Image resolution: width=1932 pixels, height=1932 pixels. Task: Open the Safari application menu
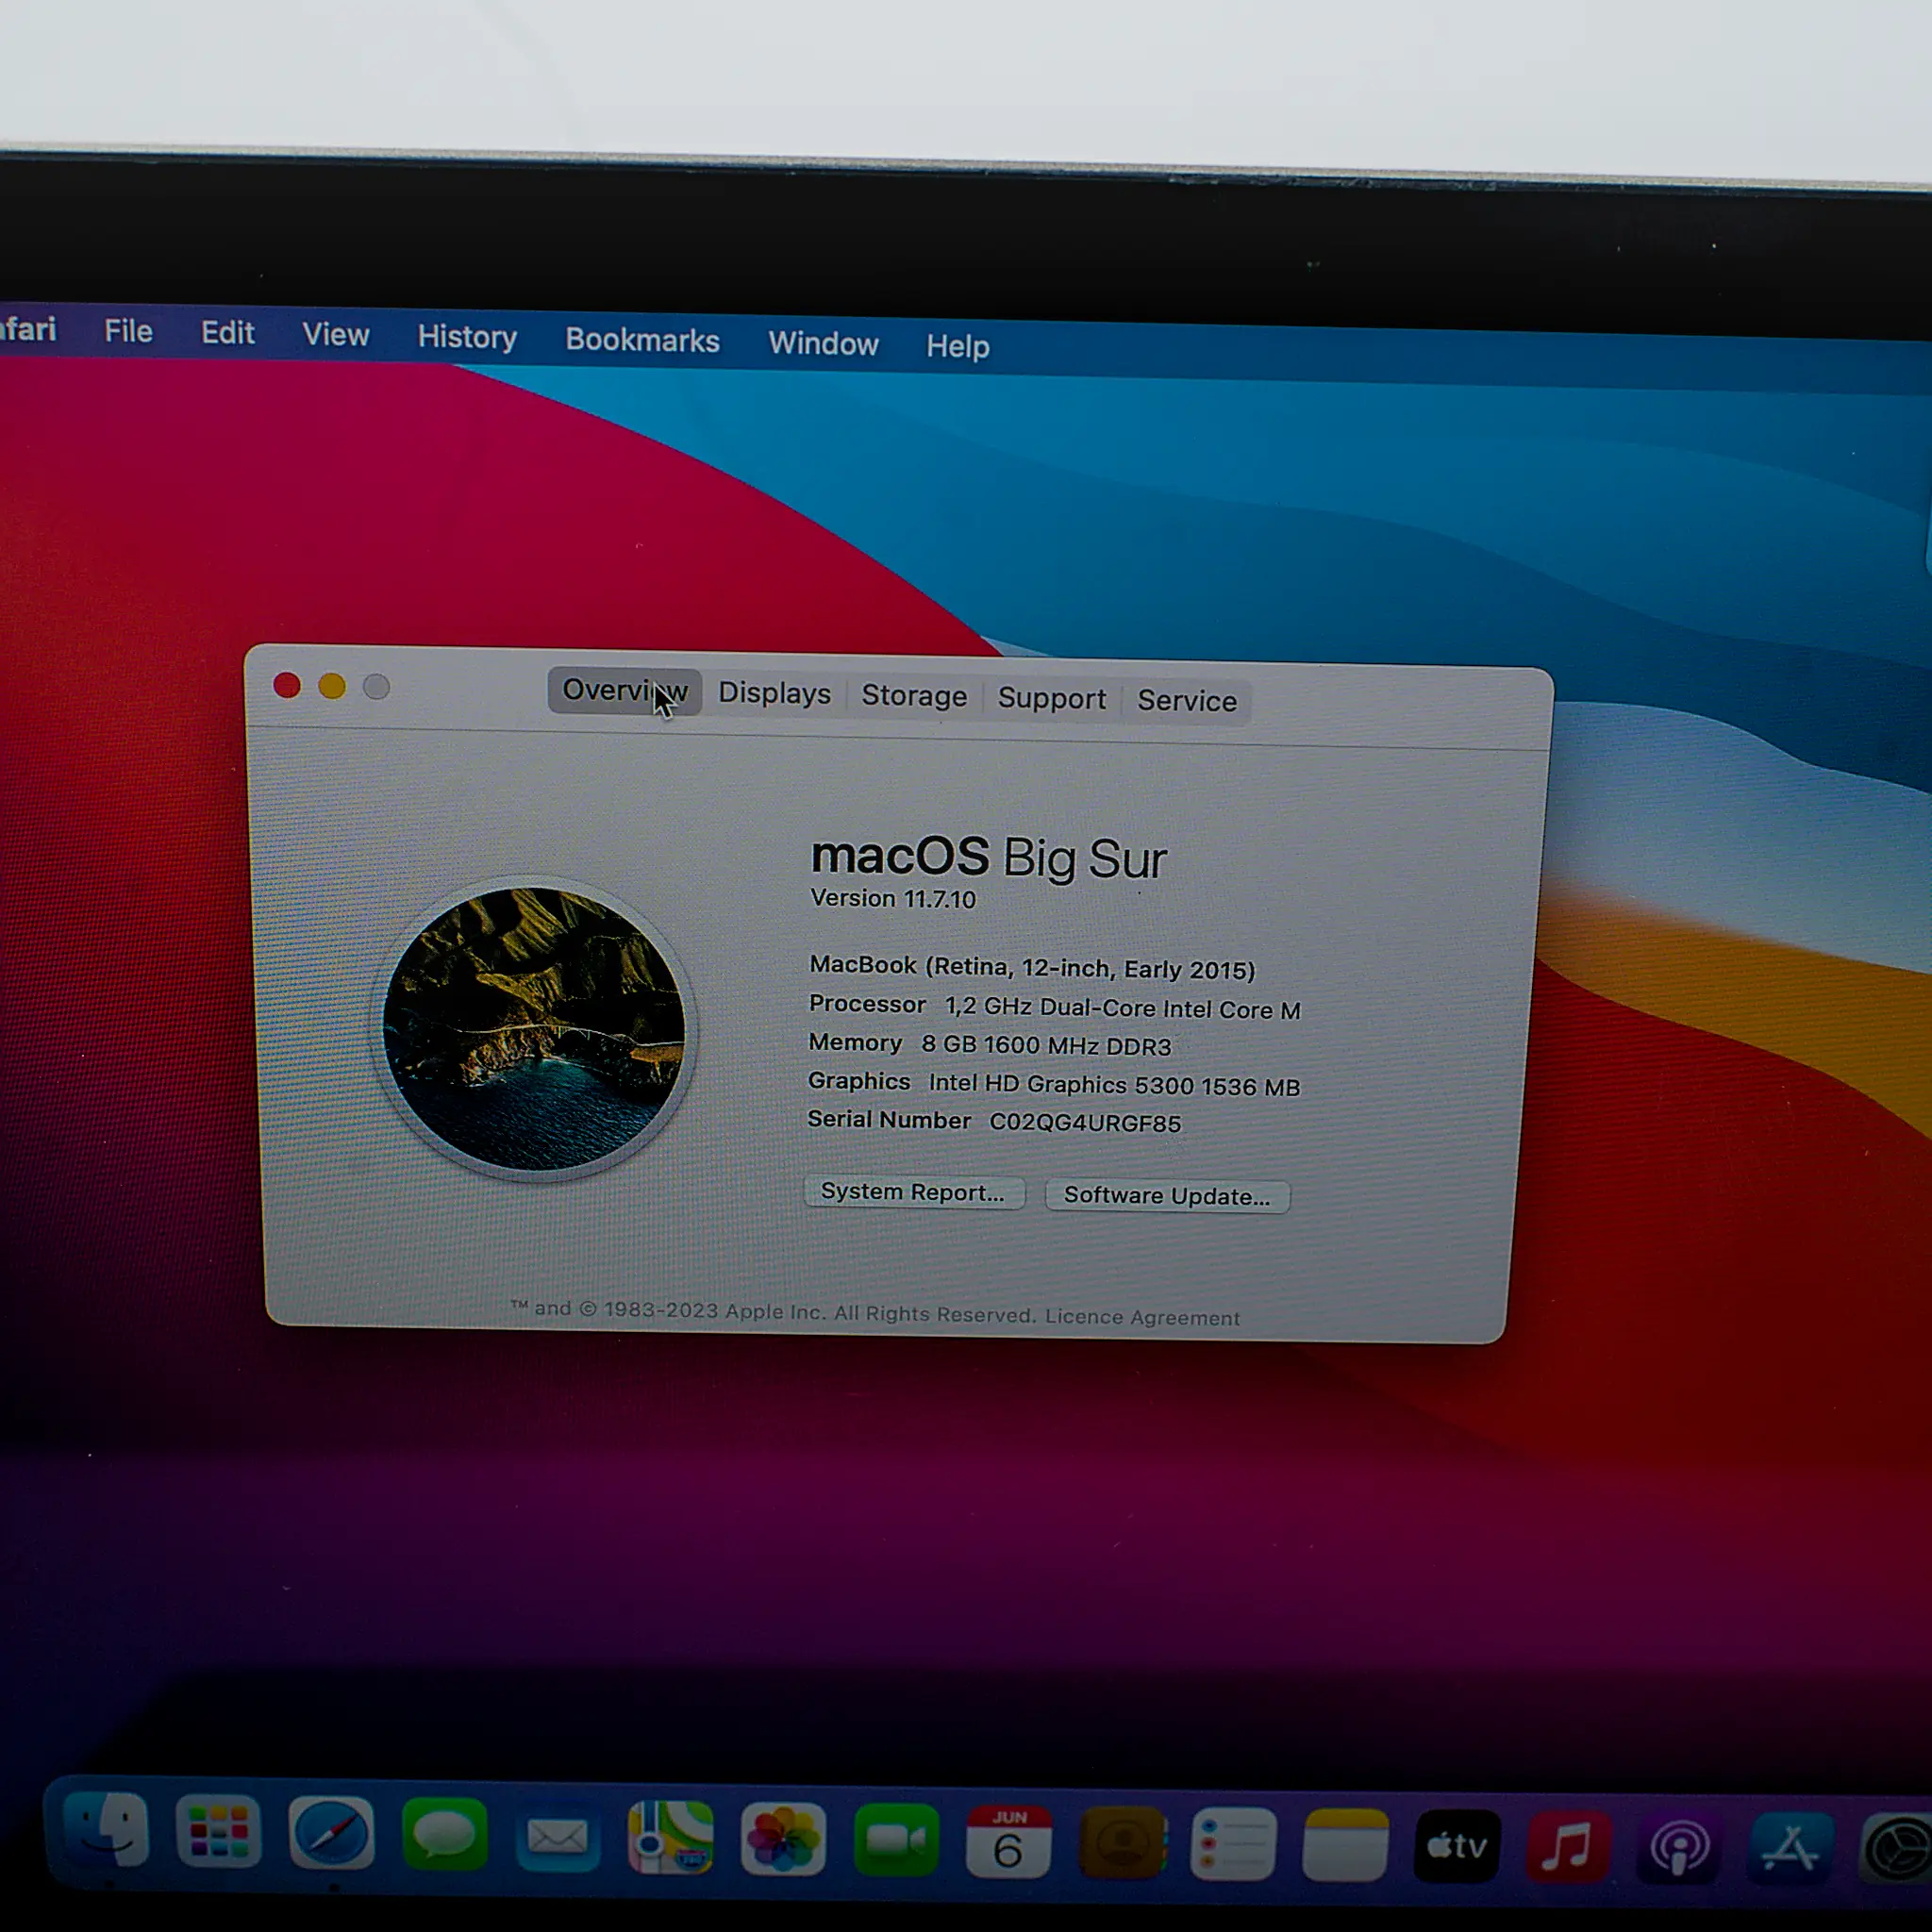(27, 329)
